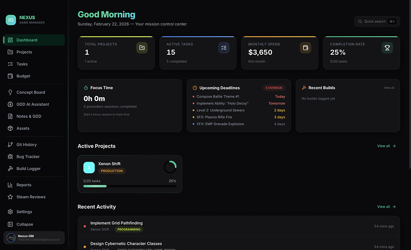The image size is (411, 250).
Task: Select deadline SFX: Plasma Rifle Fire
Action: pyautogui.click(x=239, y=117)
